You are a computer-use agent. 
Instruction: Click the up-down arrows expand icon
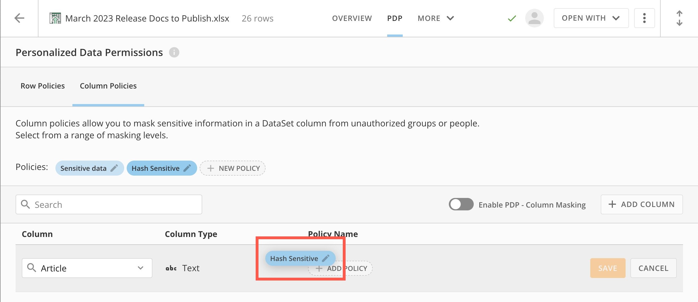[679, 18]
